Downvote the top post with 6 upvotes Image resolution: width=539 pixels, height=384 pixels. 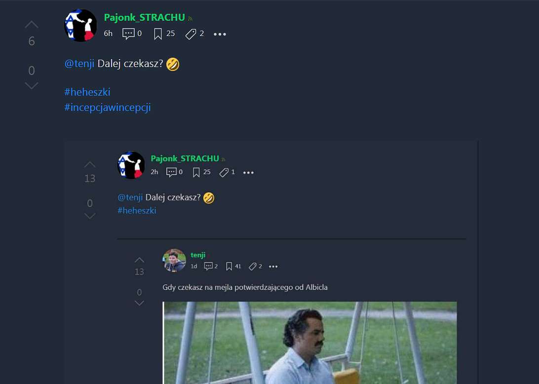pos(31,85)
